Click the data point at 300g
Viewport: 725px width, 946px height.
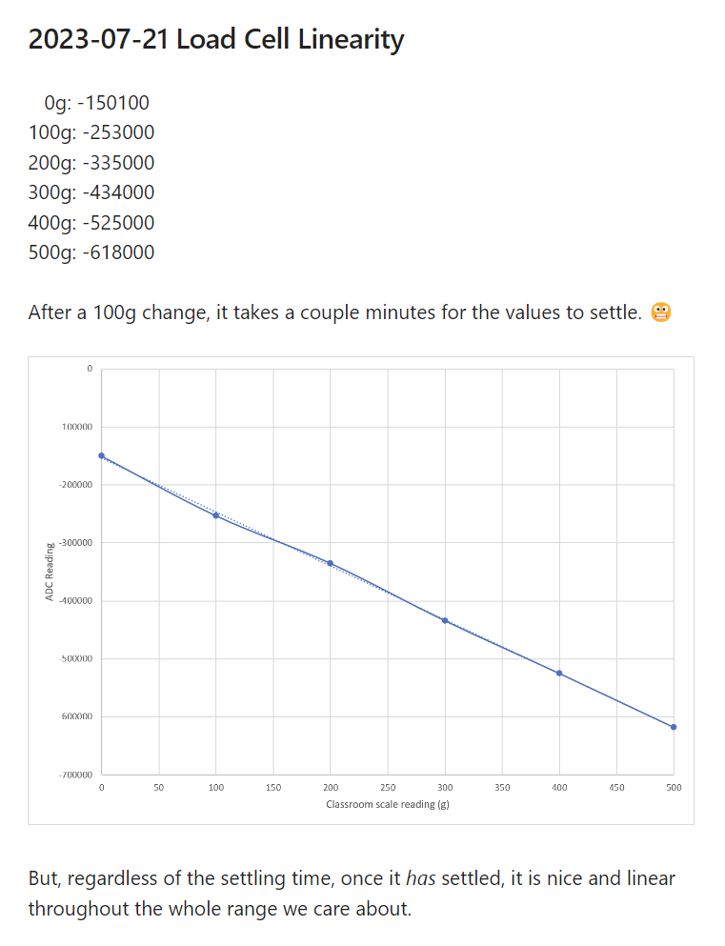pos(445,620)
